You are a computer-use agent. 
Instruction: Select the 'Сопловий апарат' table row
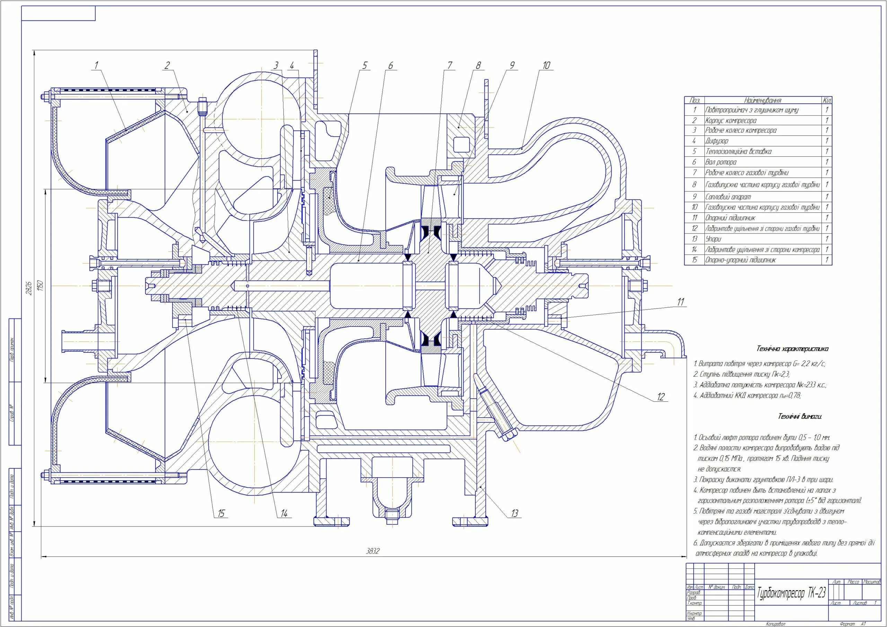pos(728,197)
